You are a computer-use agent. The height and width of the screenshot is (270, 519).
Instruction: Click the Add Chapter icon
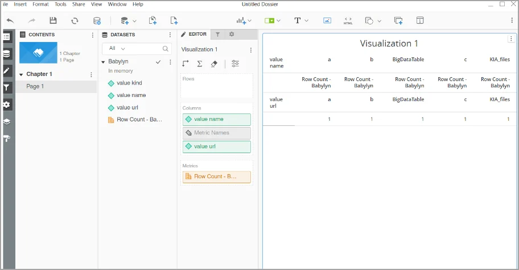click(x=153, y=20)
